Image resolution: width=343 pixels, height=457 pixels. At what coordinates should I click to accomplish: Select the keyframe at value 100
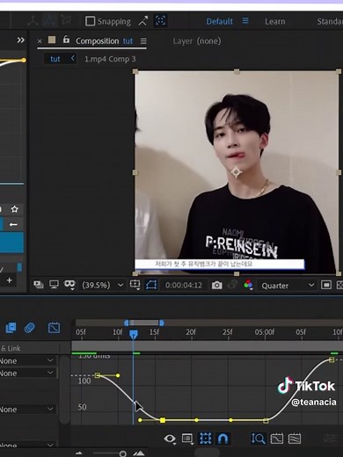[x=98, y=375]
